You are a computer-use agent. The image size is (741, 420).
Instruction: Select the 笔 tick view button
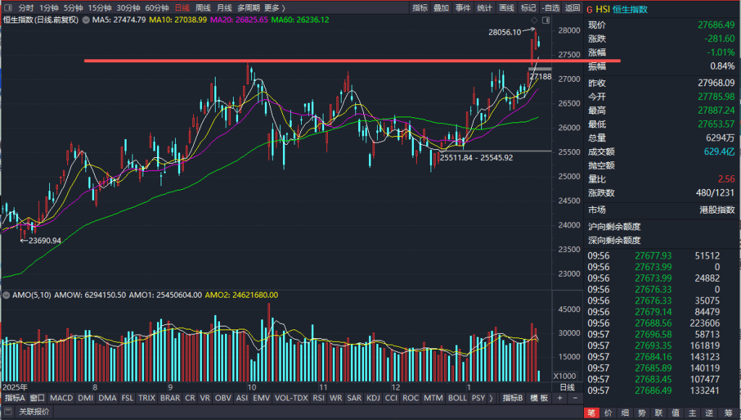pyautogui.click(x=590, y=412)
